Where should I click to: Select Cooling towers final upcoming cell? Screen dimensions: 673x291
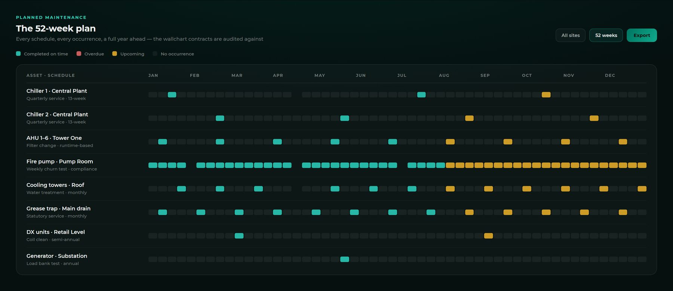(642, 189)
